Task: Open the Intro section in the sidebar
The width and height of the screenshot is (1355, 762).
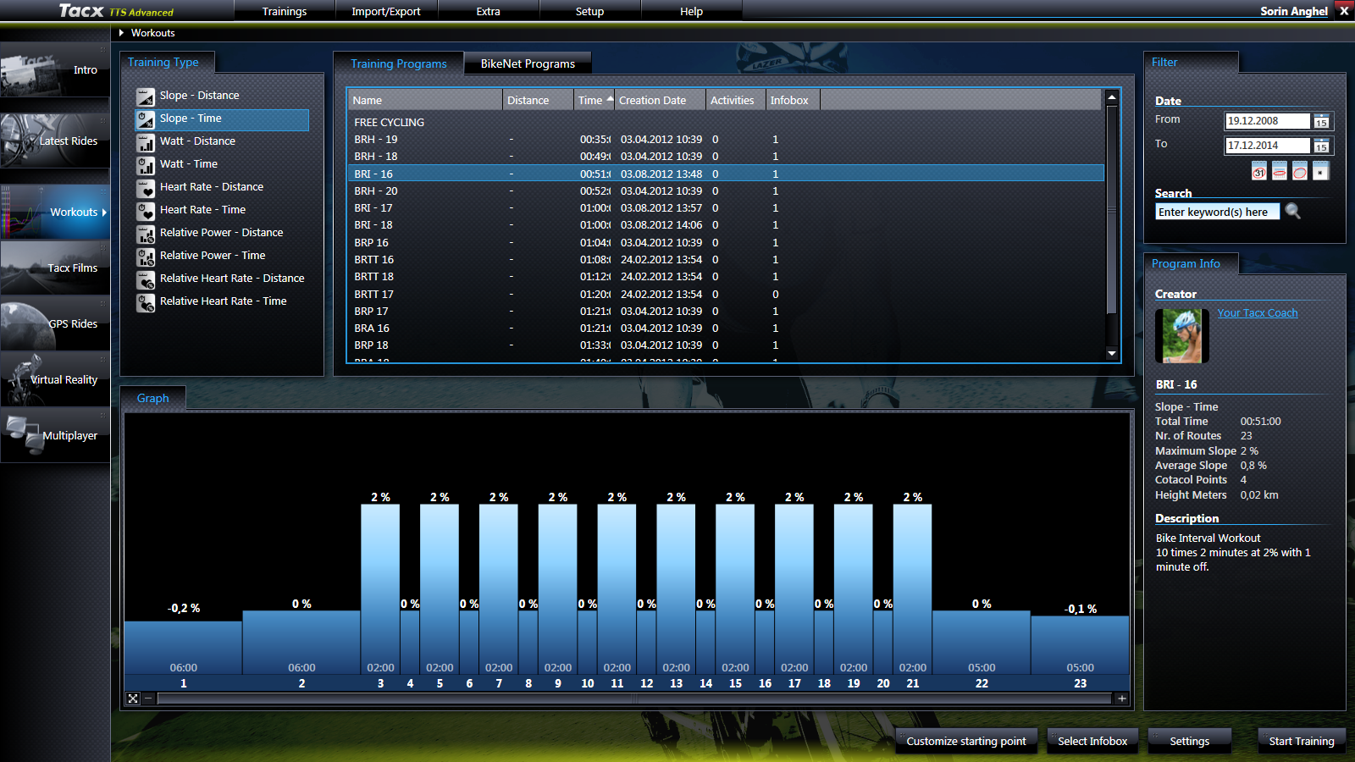Action: 55,70
